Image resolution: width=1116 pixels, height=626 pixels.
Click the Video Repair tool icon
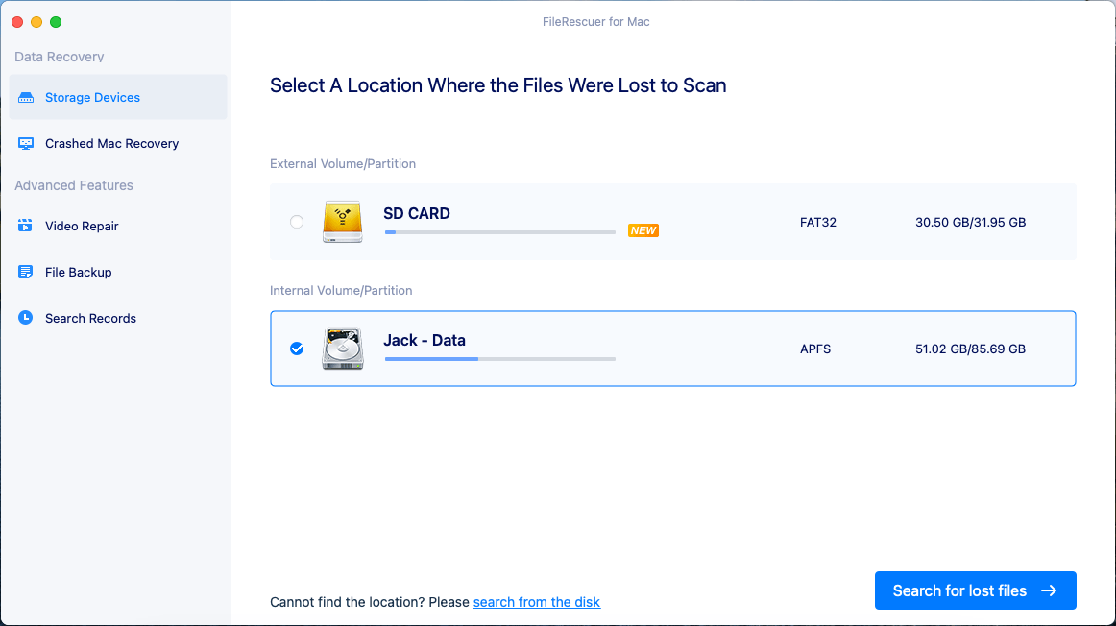pyautogui.click(x=26, y=226)
